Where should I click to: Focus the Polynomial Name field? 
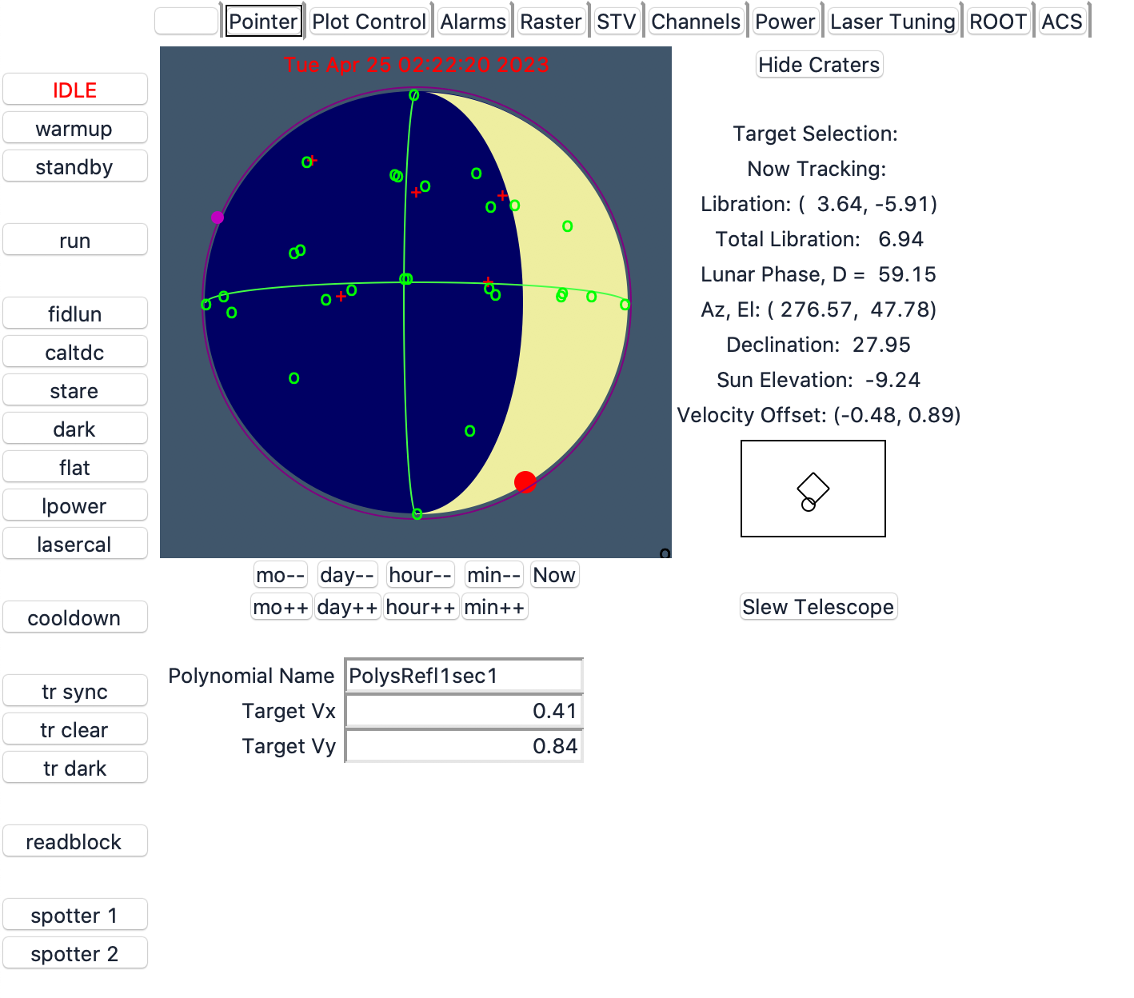[x=464, y=676]
